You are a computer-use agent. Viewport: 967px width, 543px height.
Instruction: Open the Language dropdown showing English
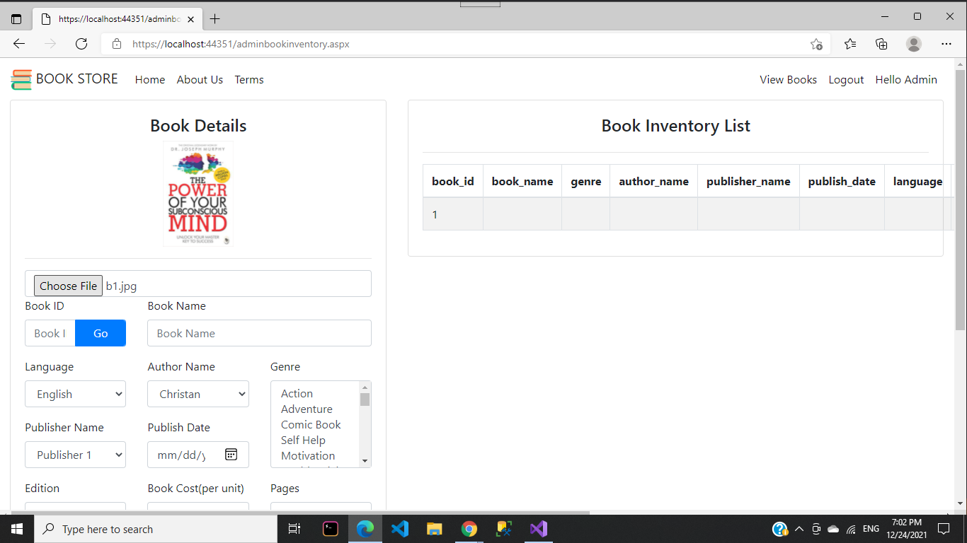75,394
